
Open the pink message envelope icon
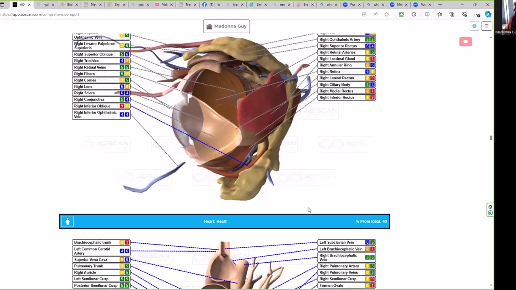[x=466, y=41]
